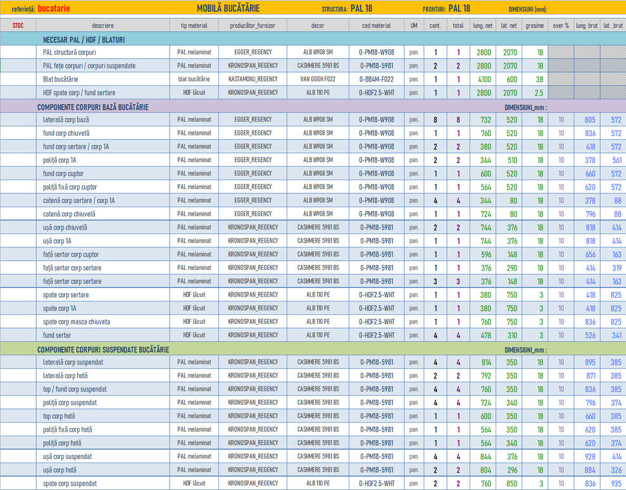
Task: Select the 'descriere' column header
Action: coord(103,25)
